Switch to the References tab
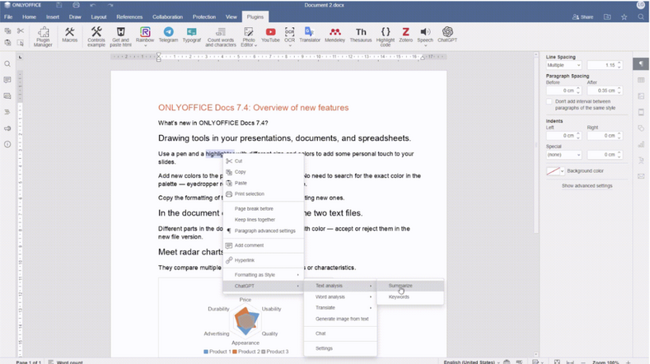Viewport: 650px width, 364px height. [x=129, y=17]
